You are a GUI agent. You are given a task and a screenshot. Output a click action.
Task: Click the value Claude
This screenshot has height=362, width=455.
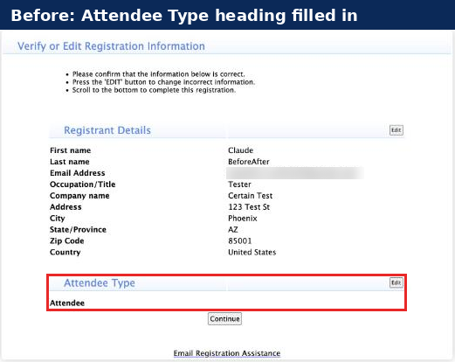240,150
